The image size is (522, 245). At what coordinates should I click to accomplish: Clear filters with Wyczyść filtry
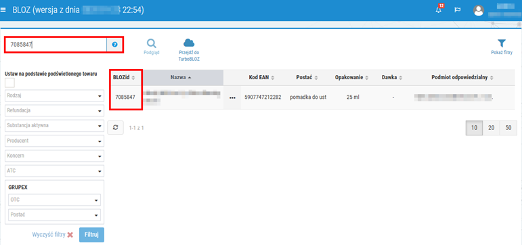coord(52,234)
